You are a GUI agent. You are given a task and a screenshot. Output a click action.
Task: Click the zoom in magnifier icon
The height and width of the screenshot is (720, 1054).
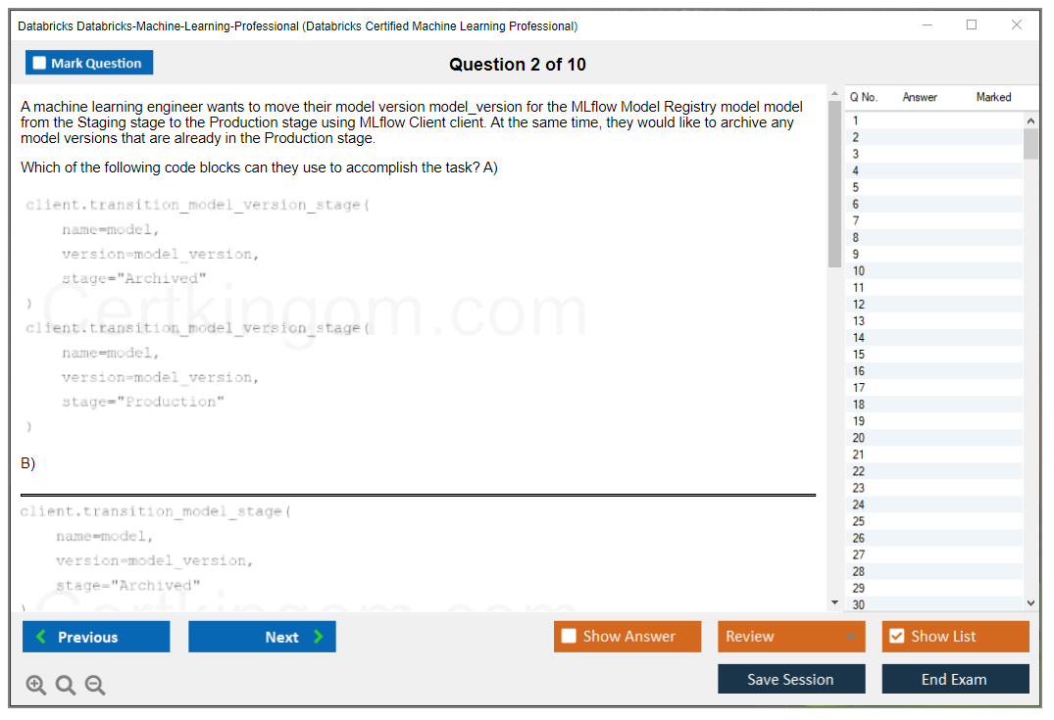click(36, 686)
